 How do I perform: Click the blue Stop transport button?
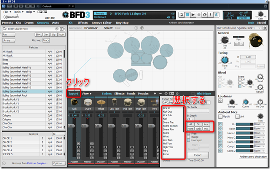point(188,15)
